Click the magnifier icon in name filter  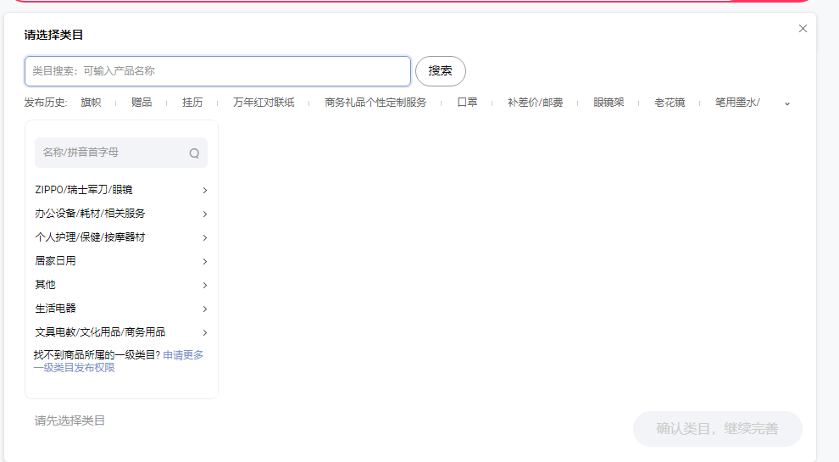194,153
